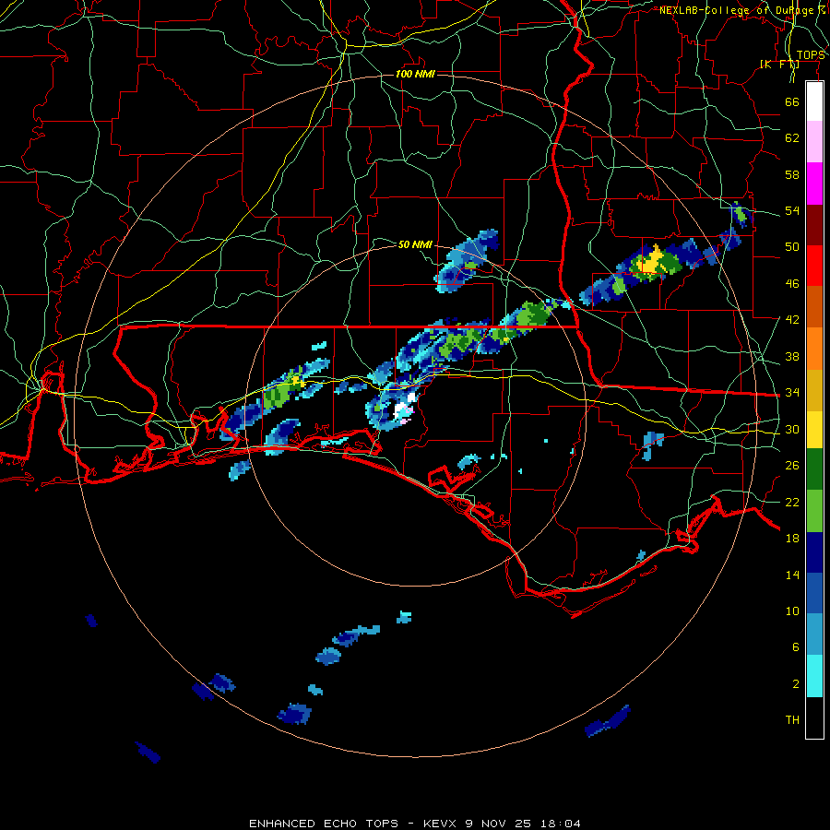Click the K FT units label

pos(779,65)
